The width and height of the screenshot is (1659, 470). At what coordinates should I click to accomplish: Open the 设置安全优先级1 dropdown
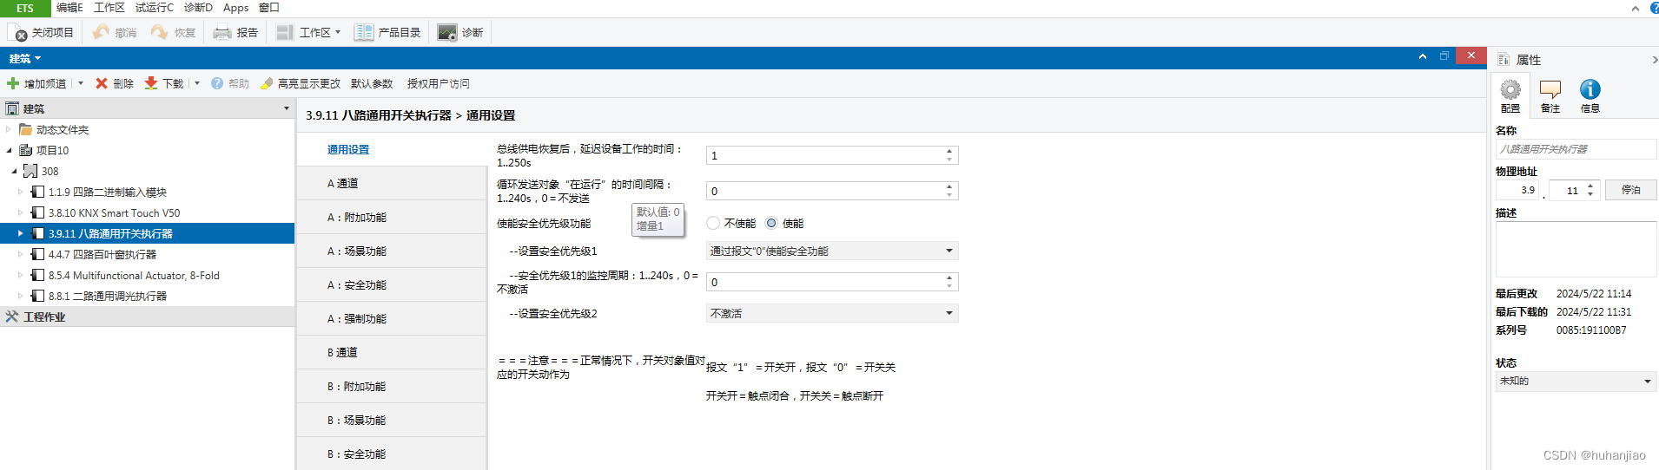point(831,251)
